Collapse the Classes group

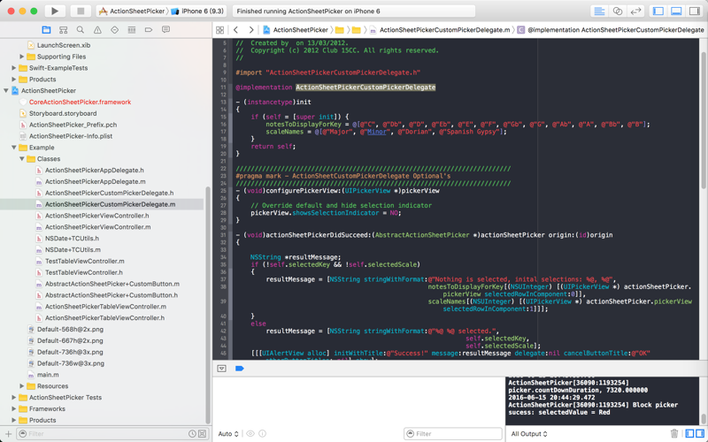point(22,159)
